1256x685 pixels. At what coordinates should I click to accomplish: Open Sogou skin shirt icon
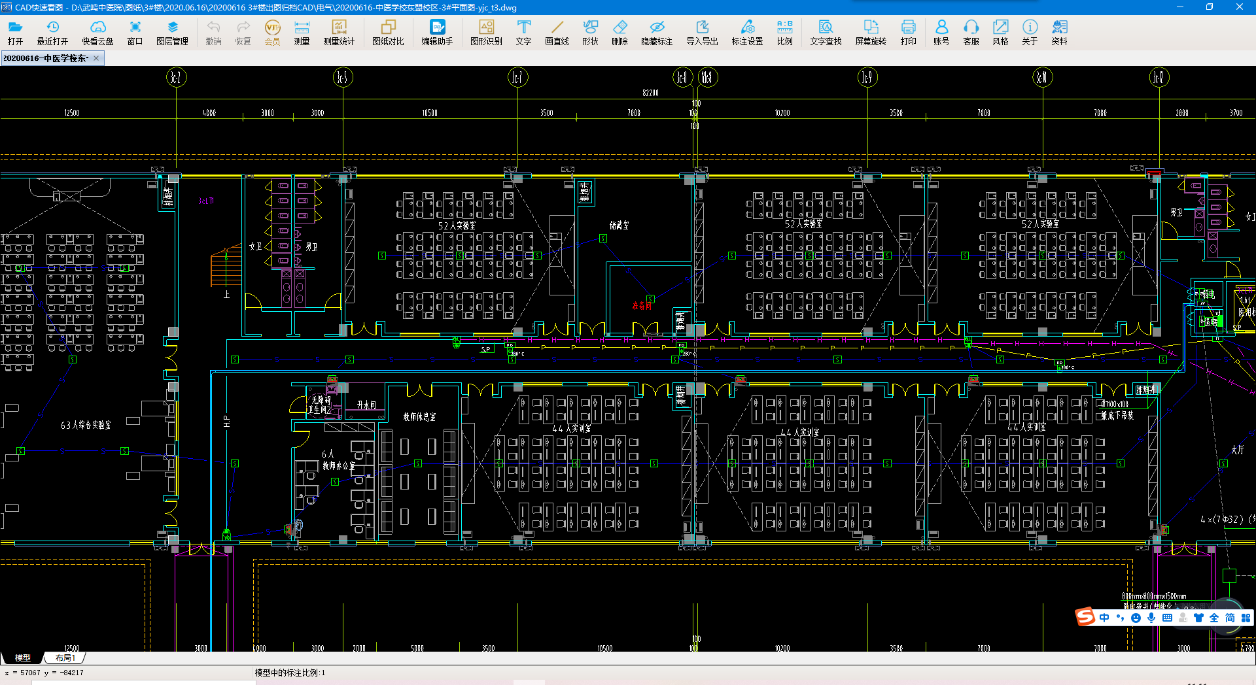1198,618
